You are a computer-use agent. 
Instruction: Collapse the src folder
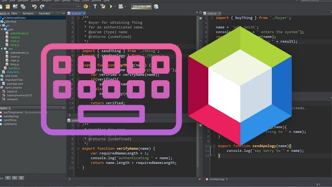tap(2, 49)
